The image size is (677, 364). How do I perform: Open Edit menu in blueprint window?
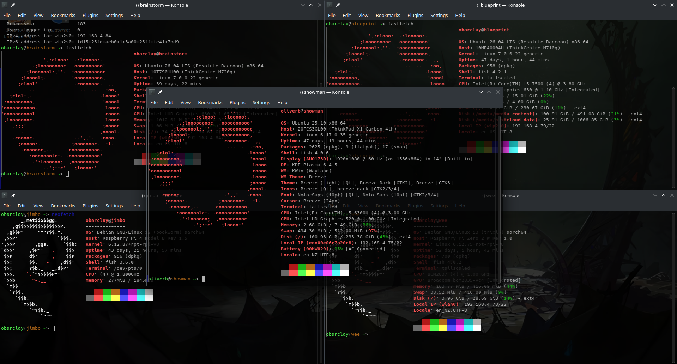(x=347, y=15)
